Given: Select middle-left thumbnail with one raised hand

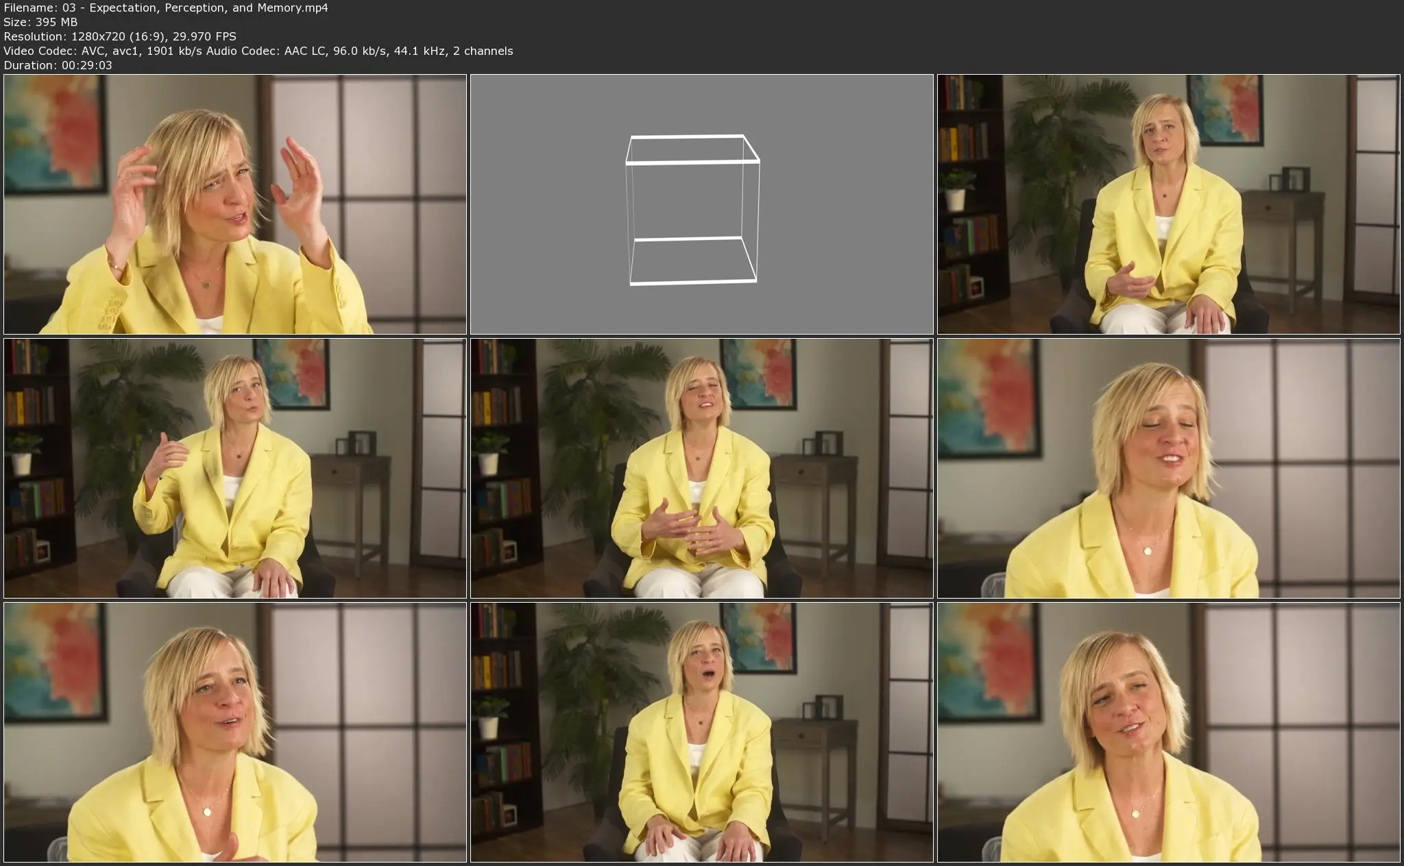Looking at the screenshot, I should tap(235, 468).
